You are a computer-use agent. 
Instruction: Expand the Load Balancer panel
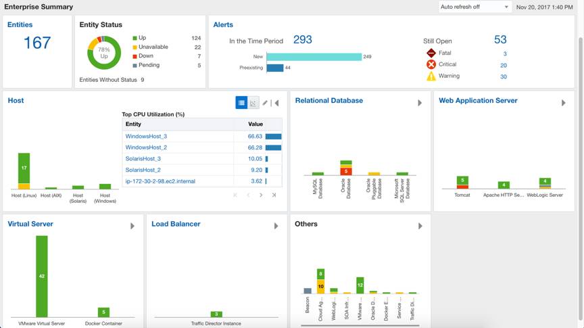click(x=276, y=226)
